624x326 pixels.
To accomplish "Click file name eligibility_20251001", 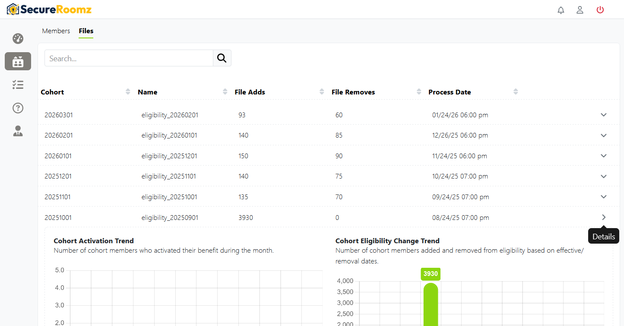I will pos(169,197).
